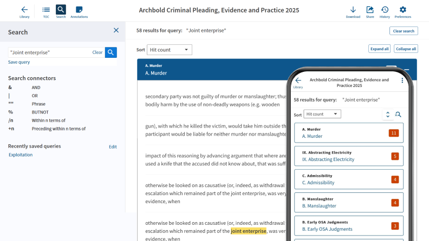Open Preferences gear icon

(402, 11)
